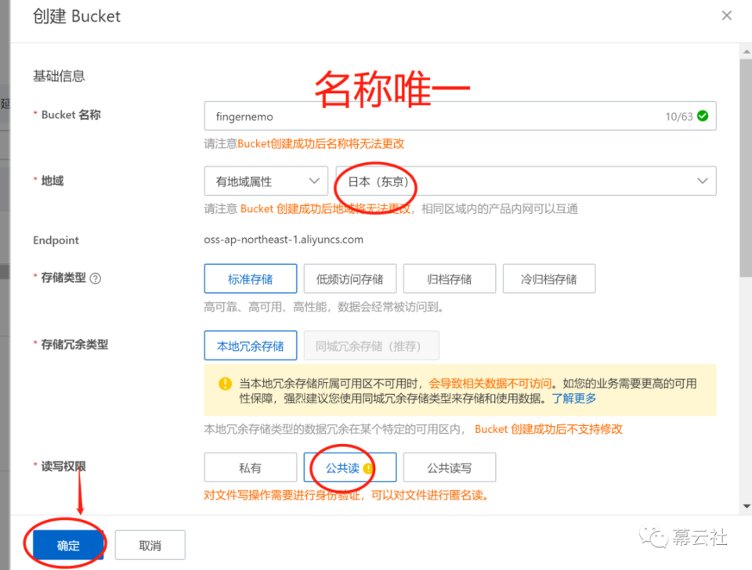Choose 归档存储 storage class
The image size is (752, 570).
[449, 278]
